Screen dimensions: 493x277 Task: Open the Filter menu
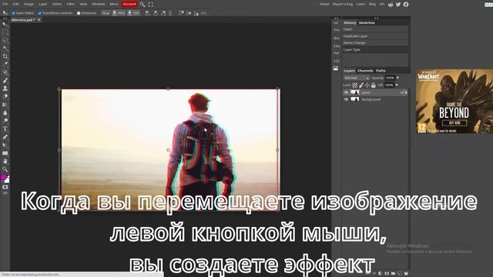(x=70, y=4)
